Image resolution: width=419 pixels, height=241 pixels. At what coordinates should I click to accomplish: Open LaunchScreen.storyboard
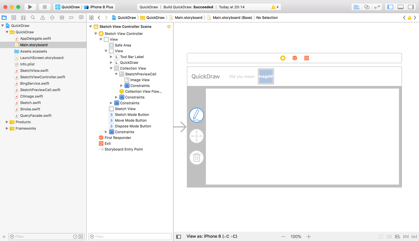42,58
